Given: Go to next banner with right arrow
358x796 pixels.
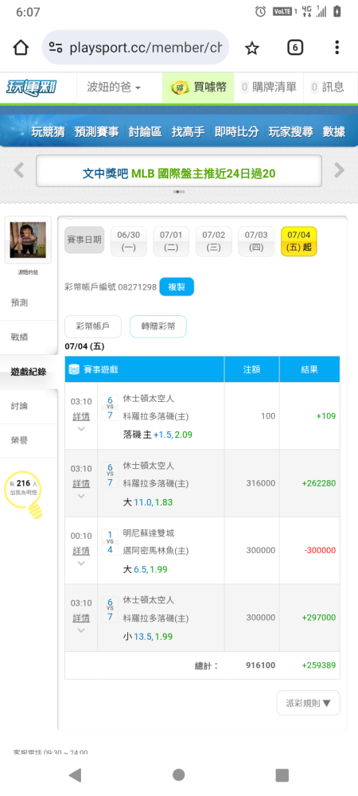Looking at the screenshot, I should 339,170.
